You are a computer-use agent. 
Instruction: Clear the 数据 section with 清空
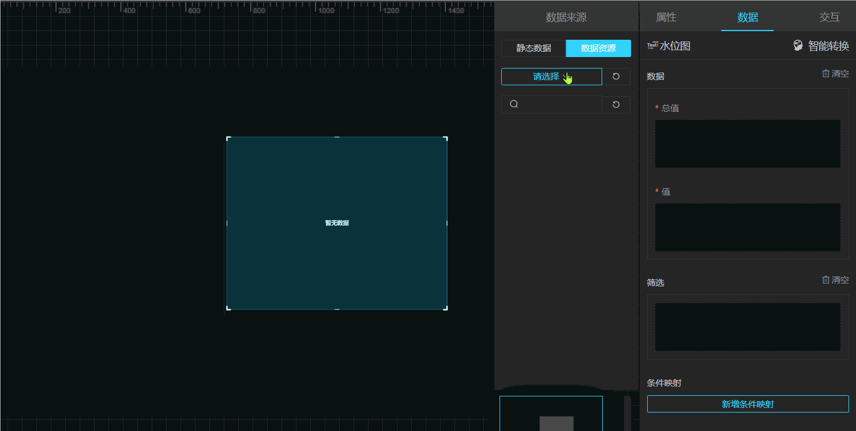(x=835, y=74)
